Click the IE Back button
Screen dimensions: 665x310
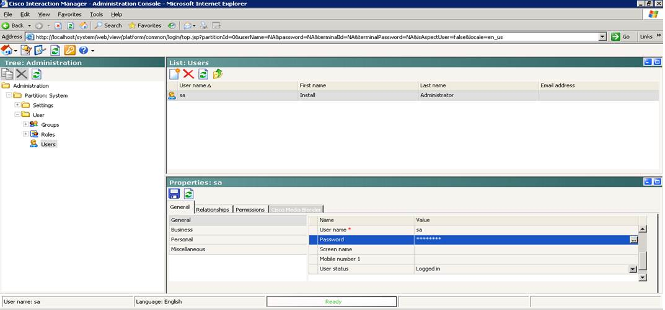pos(13,25)
